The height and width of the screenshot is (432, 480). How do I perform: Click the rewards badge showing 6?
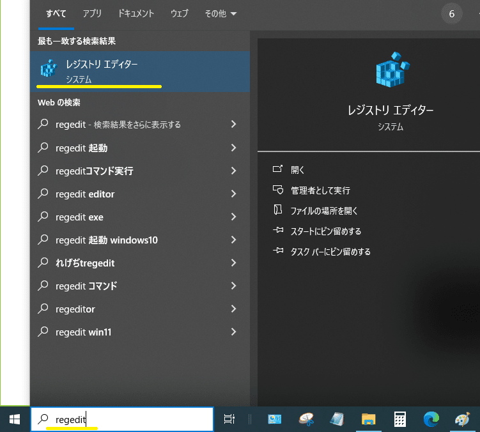(451, 14)
